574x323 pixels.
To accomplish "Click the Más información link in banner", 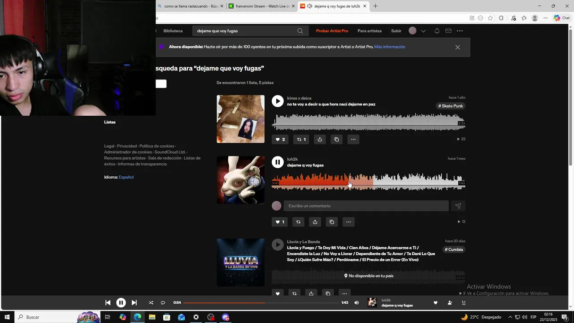I will point(390,47).
